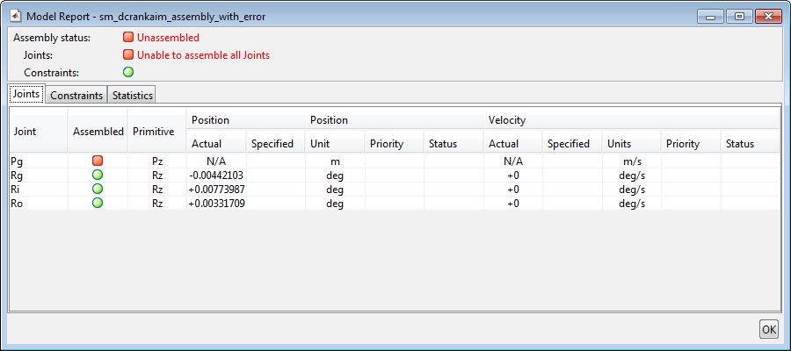
Task: Click the Joint column header
Action: coord(39,132)
